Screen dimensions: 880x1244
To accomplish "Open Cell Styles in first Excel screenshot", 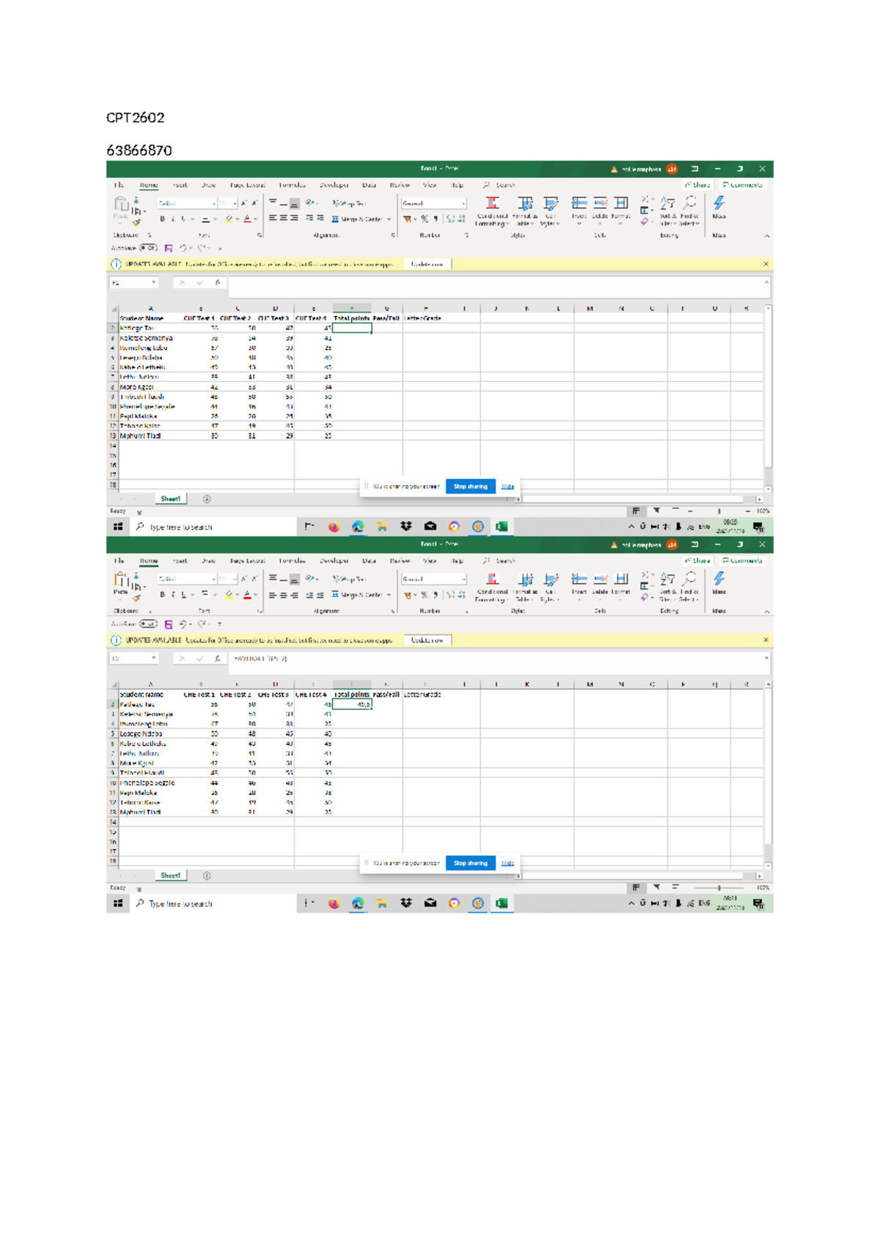I will pos(551,211).
